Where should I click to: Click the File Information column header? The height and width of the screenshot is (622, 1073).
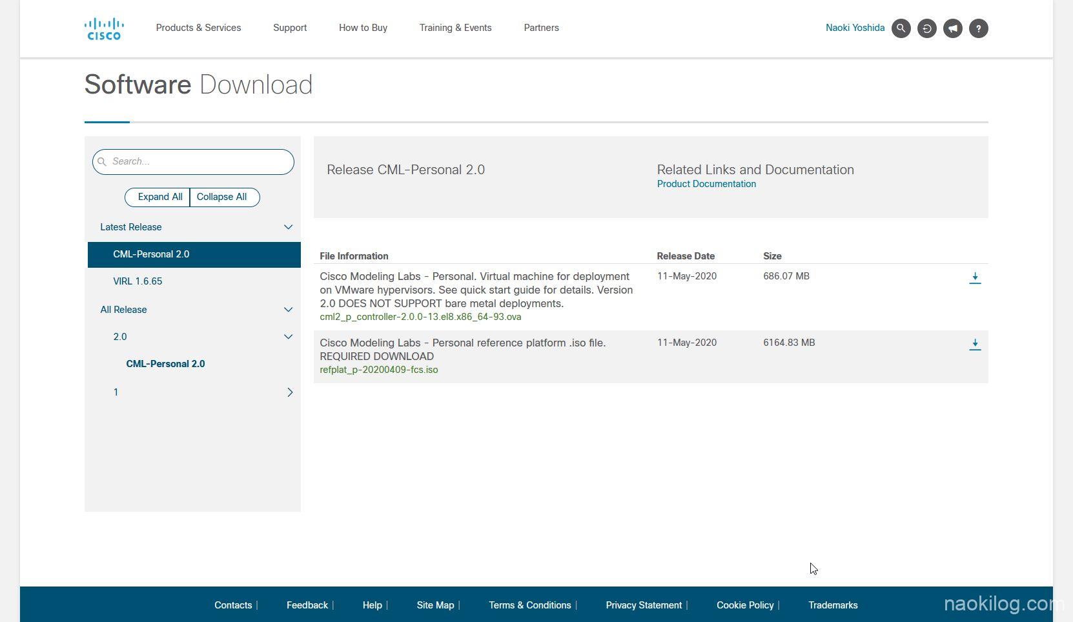coord(354,256)
